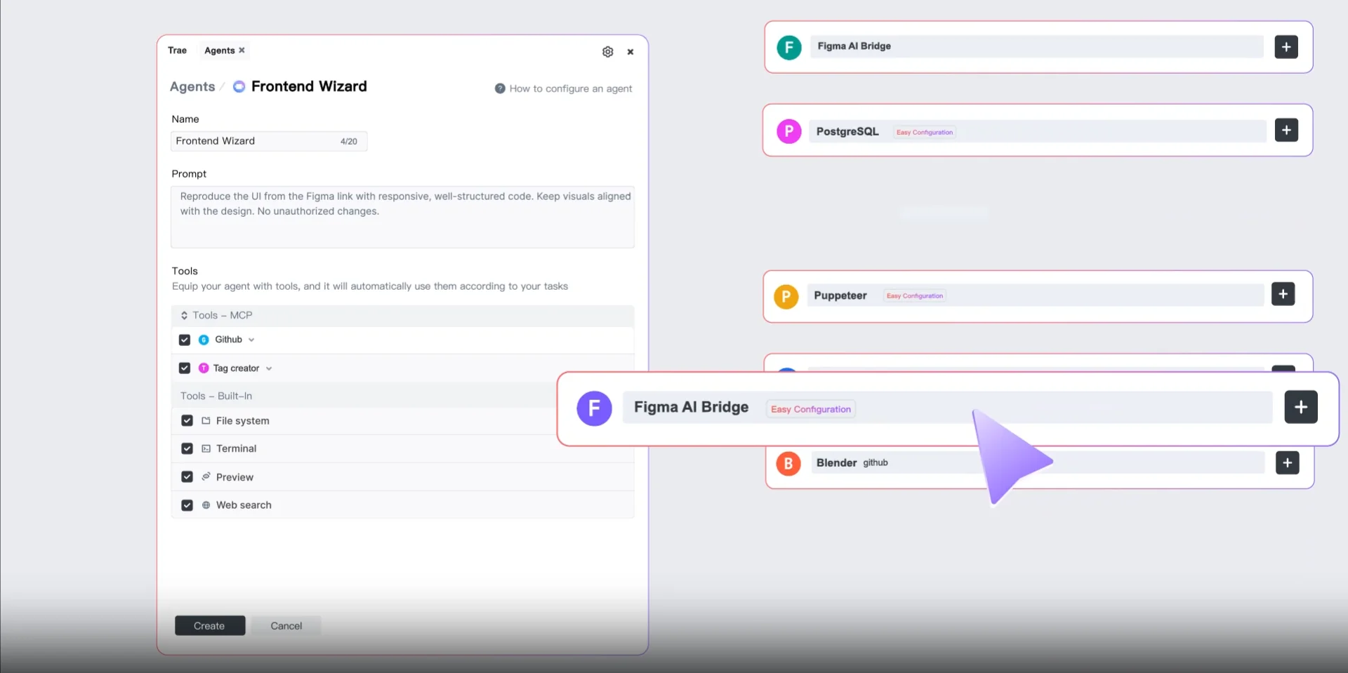Image resolution: width=1348 pixels, height=673 pixels.
Task: Add PostgreSQL with its plus button
Action: tap(1286, 130)
